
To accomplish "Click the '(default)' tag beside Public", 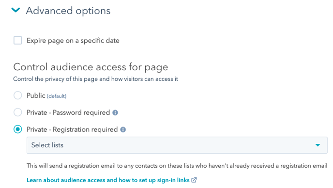I will pyautogui.click(x=57, y=96).
